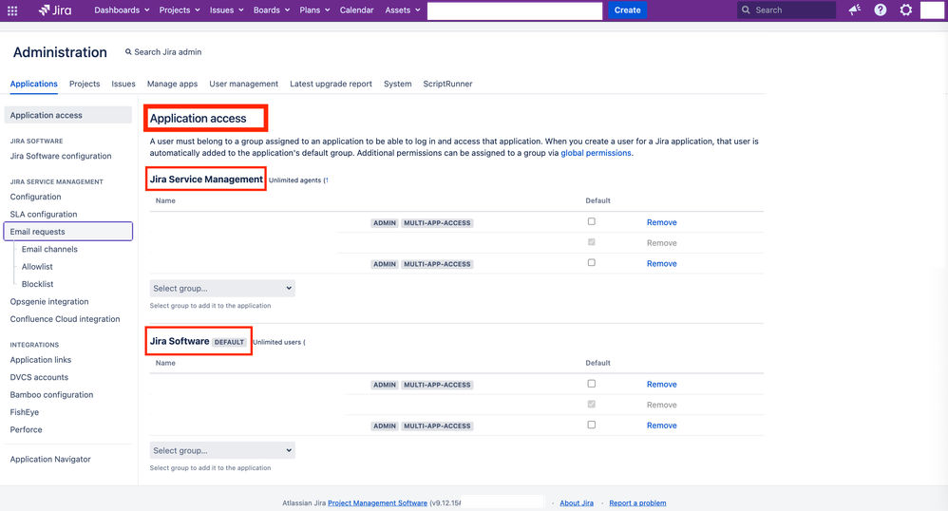Open the Allowlist sub-item
The image size is (948, 511).
37,267
